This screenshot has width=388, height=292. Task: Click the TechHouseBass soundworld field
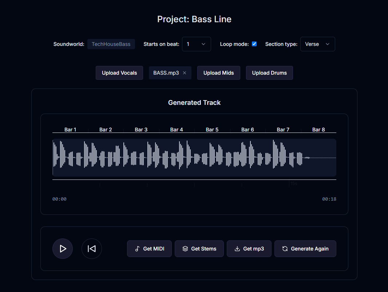pos(111,44)
